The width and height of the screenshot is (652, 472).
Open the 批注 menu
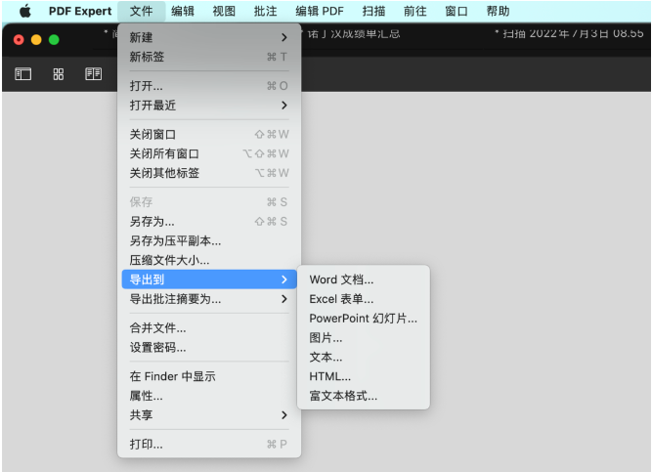[266, 11]
